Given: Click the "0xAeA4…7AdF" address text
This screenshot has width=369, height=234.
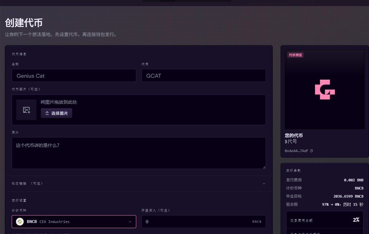Looking at the screenshot, I should [x=296, y=151].
